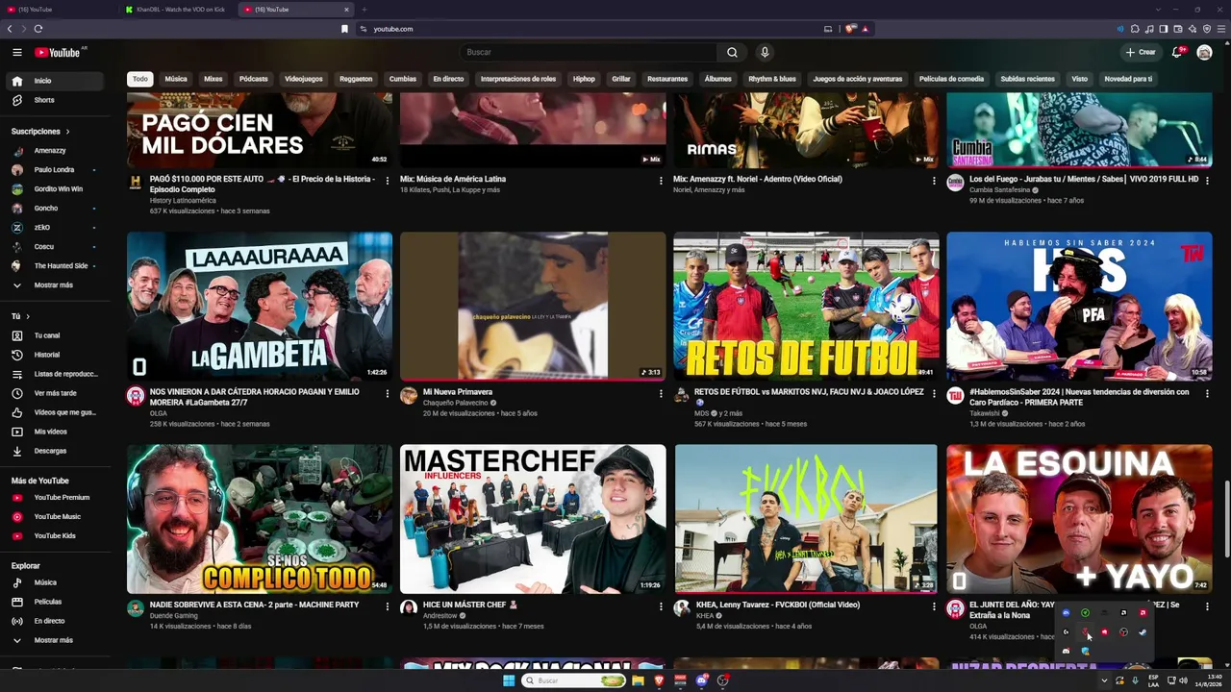1231x692 pixels.
Task: Open Brave Shields lion icon
Action: [850, 29]
